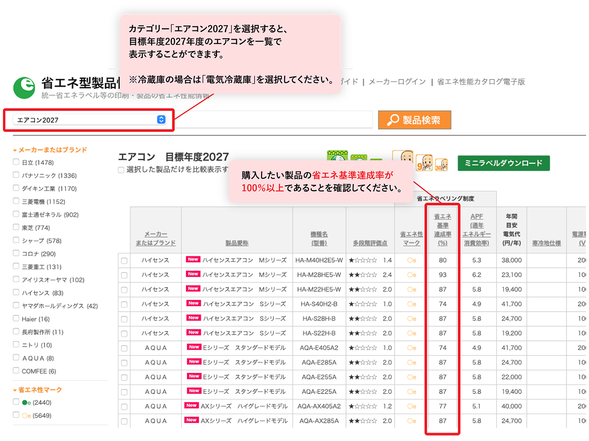
Task: Tick the ニトリ (10) brand checkbox
Action: tap(16, 344)
